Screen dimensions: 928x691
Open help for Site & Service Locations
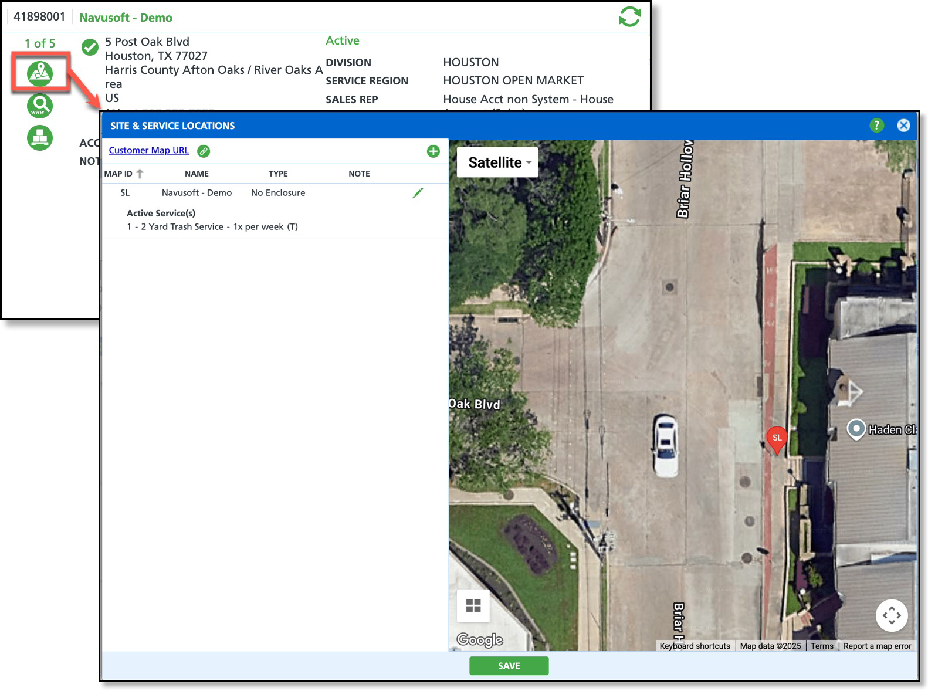tap(876, 125)
